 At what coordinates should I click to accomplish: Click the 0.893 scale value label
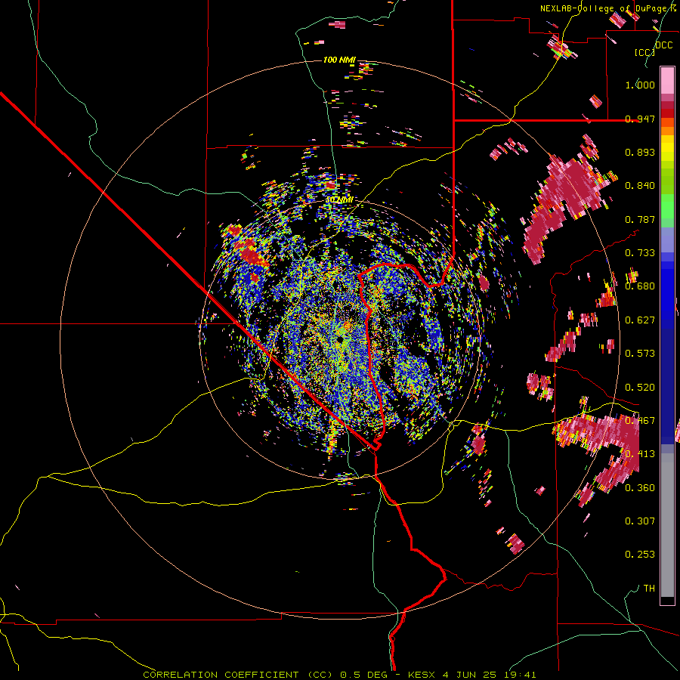pyautogui.click(x=640, y=152)
